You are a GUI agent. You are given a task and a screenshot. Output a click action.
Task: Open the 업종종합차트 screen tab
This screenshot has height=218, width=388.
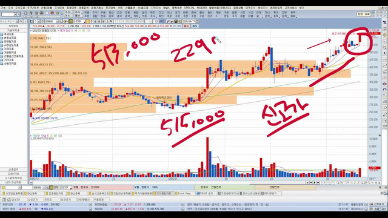point(55,193)
